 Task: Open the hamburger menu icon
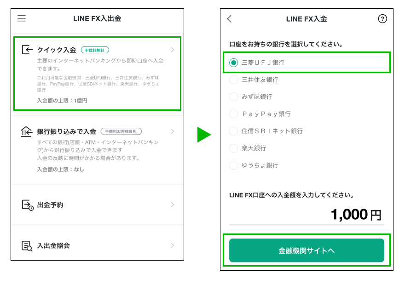(22, 18)
